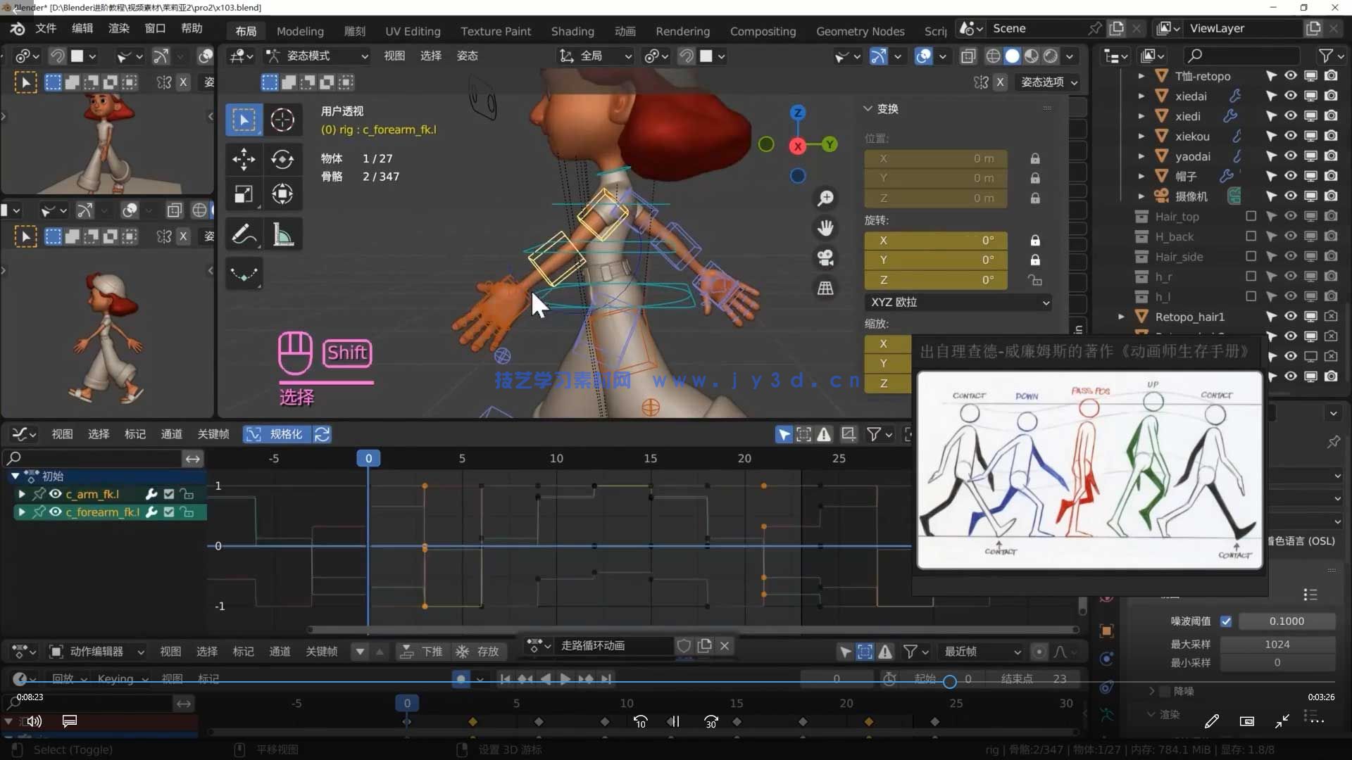Switch to perspective/orthographic grid gizmo
Viewport: 1352px width, 760px height.
(825, 288)
